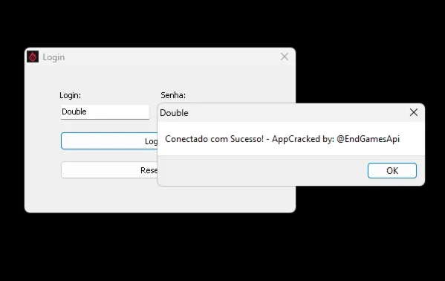Viewport: 445px width, 281px height.
Task: Close the Double message dialog with X
Action: point(414,112)
